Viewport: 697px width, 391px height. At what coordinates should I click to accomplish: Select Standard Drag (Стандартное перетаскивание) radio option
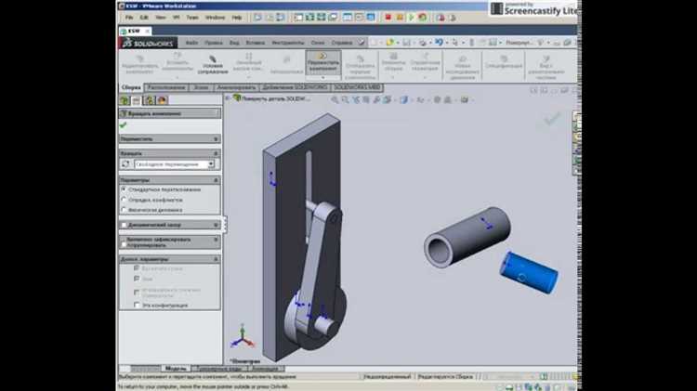click(124, 189)
